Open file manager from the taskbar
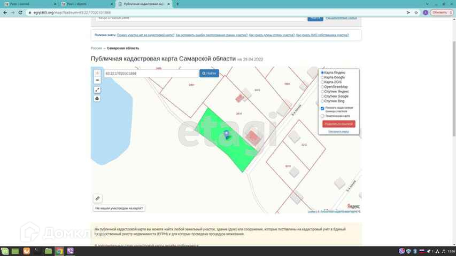 pyautogui.click(x=48, y=251)
